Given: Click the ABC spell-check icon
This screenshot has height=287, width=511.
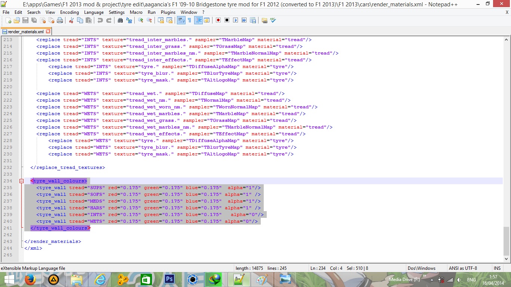Looking at the screenshot, I should 273,20.
